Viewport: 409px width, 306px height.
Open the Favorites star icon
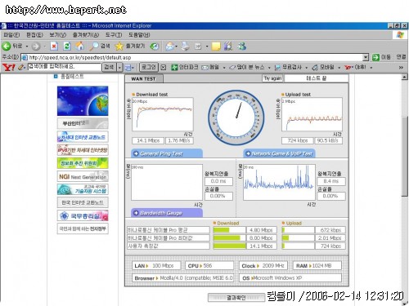pos(119,47)
